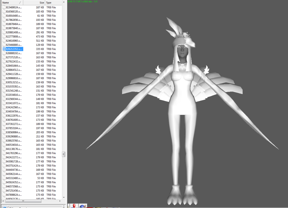Click the refresh icon beside the format box
This screenshot has height=208, width=288.
(x=5, y=207)
